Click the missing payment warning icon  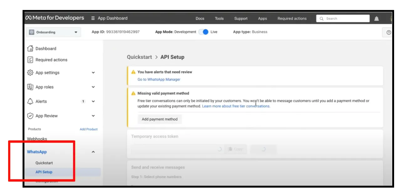133,93
